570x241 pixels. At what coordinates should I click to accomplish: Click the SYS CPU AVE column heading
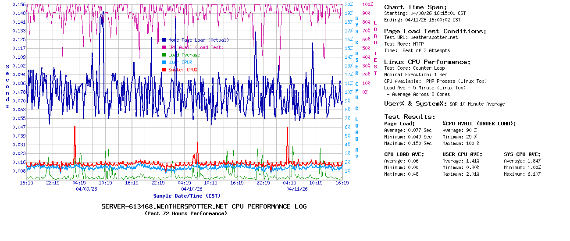pyautogui.click(x=522, y=154)
